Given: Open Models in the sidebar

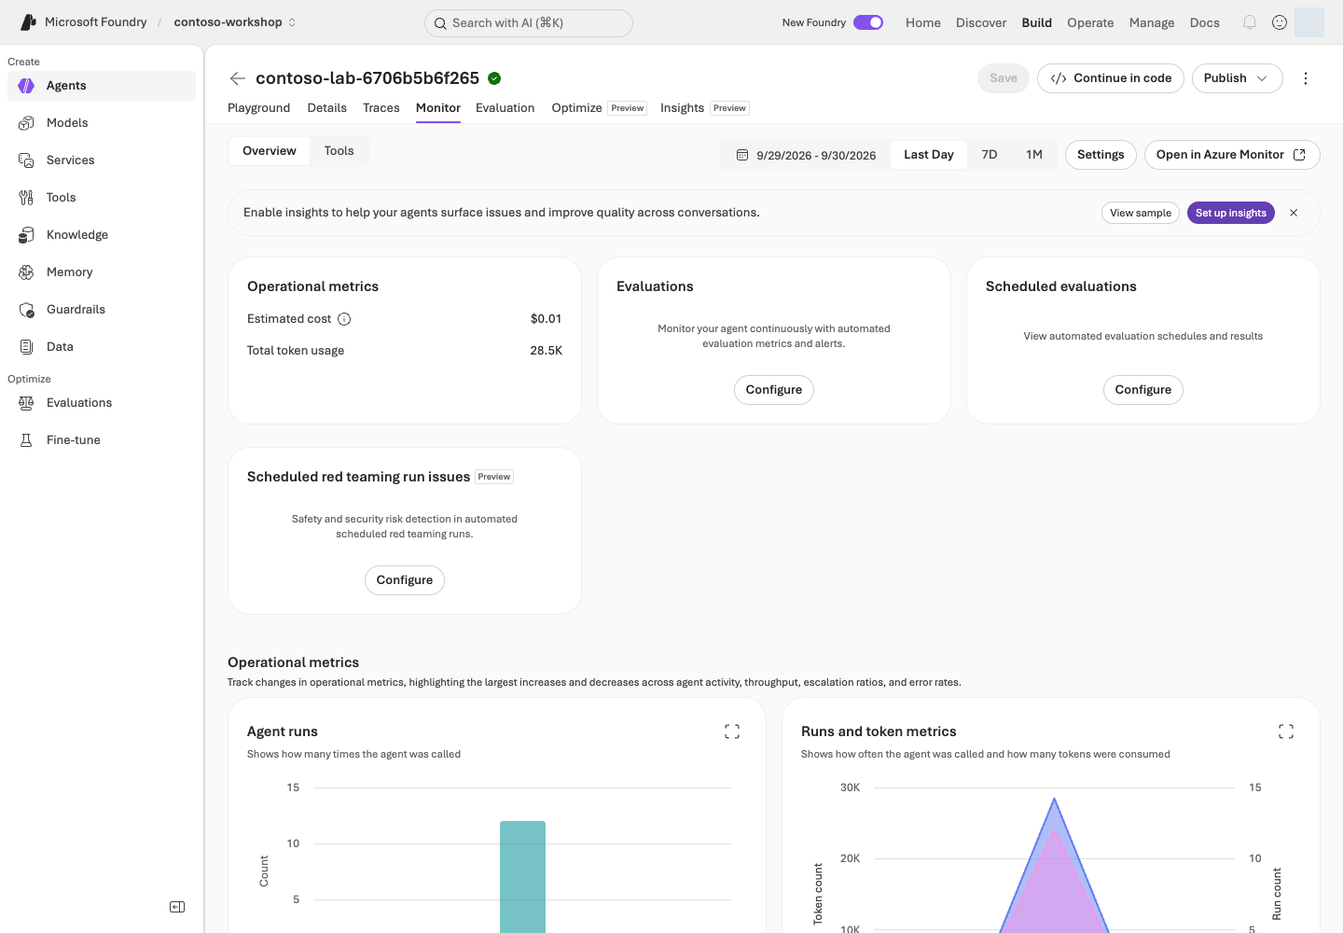Looking at the screenshot, I should tap(102, 123).
